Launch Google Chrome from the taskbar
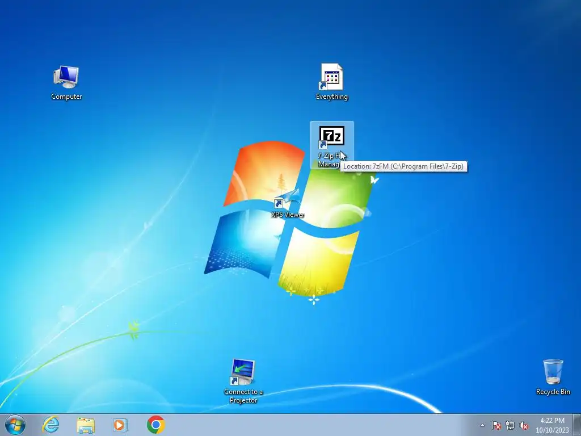Screen dimensions: 581x436 pos(155,425)
